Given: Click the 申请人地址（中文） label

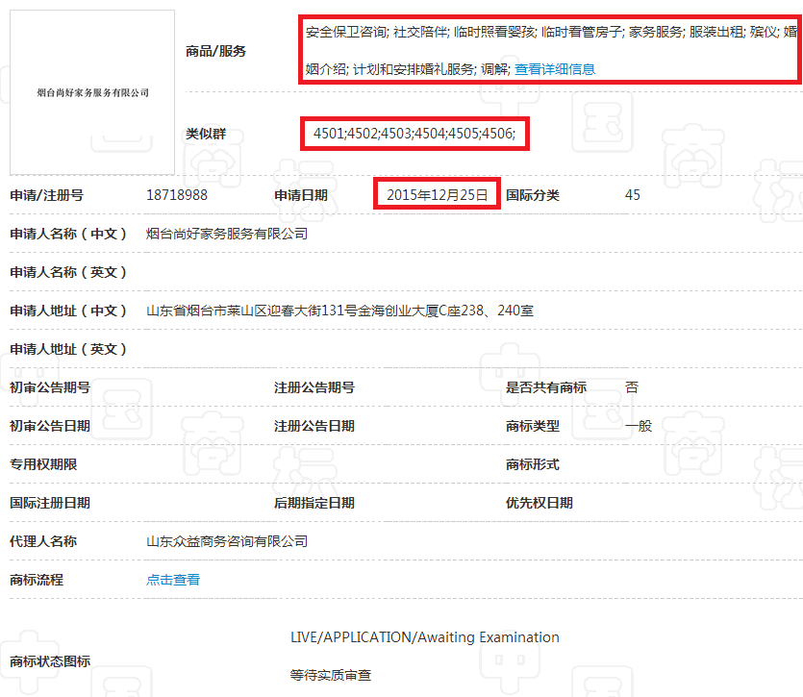Looking at the screenshot, I should coord(68,311).
